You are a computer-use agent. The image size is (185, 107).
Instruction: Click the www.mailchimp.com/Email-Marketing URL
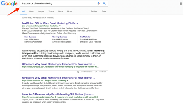42,26
